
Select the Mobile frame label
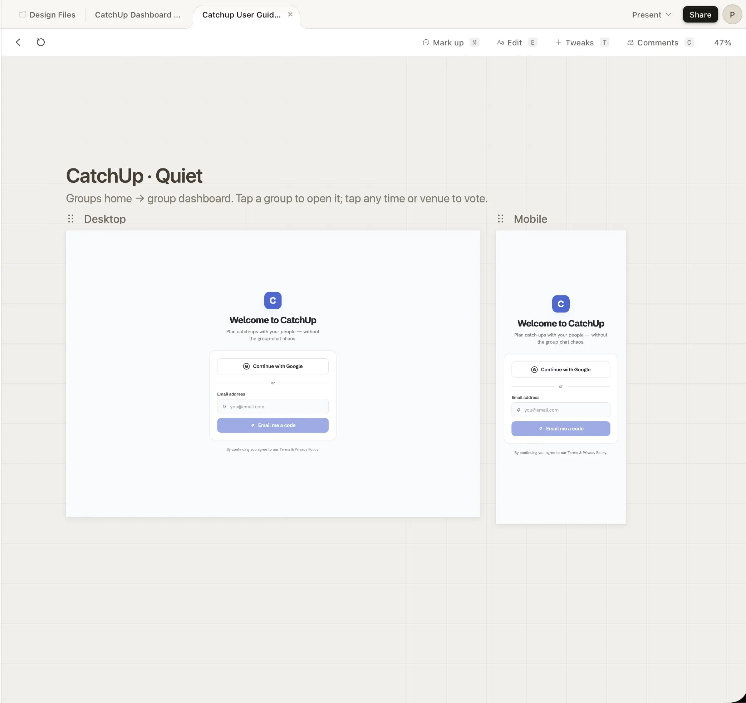point(530,219)
